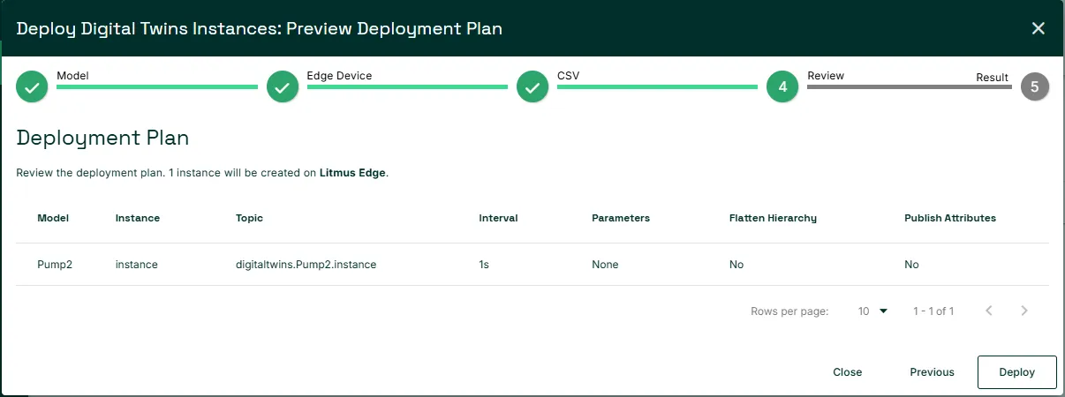The image size is (1065, 397).
Task: Click the step 5 Result circle
Action: pyautogui.click(x=1035, y=86)
